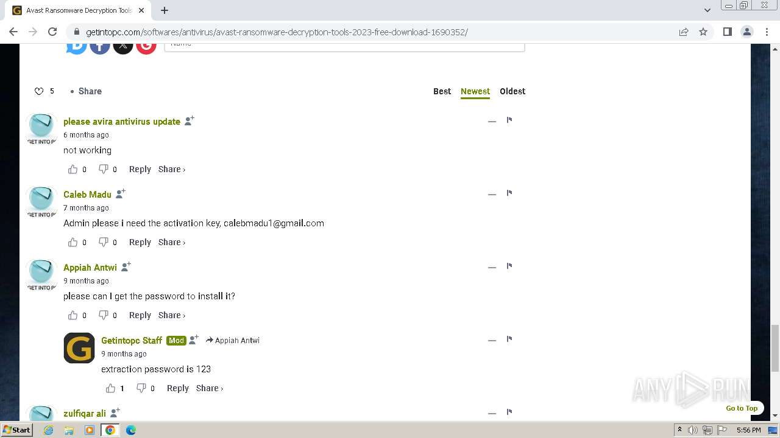The height and width of the screenshot is (438, 780).
Task: Open Chrome tab search dropdown
Action: tap(707, 10)
